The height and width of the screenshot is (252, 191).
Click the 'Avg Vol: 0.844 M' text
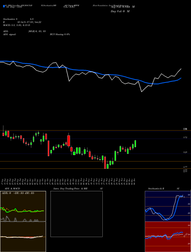pyautogui.click(x=123, y=7)
